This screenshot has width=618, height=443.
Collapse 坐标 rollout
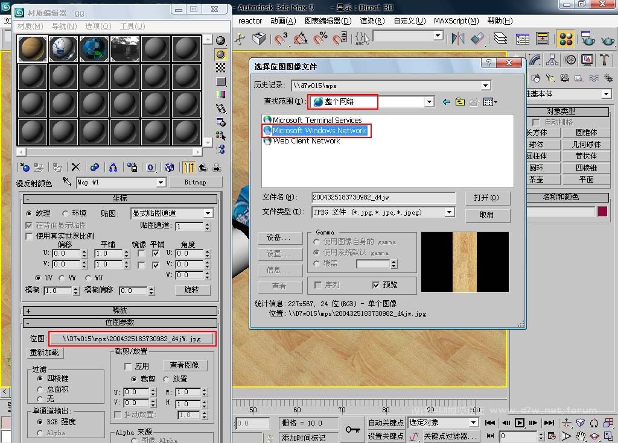120,198
